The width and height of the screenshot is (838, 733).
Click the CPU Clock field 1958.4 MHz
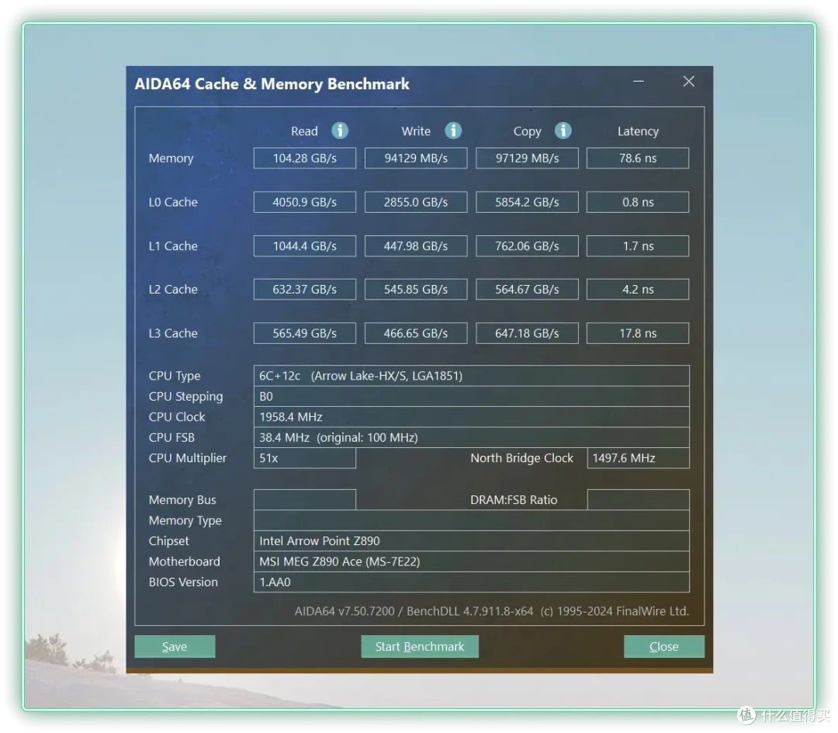point(472,416)
